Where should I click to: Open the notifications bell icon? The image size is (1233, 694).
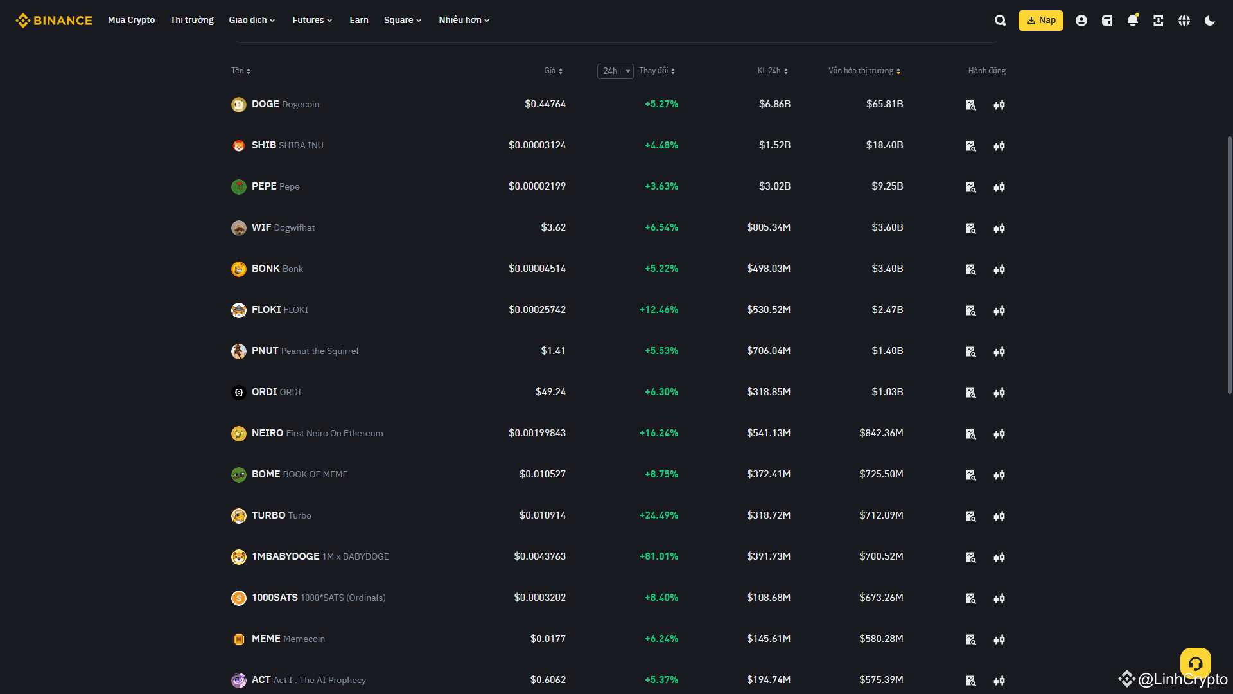[1132, 20]
